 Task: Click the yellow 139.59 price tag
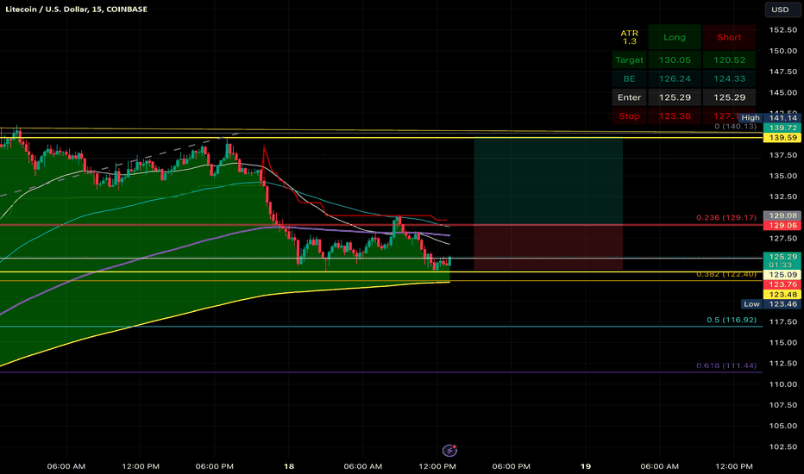click(x=782, y=137)
